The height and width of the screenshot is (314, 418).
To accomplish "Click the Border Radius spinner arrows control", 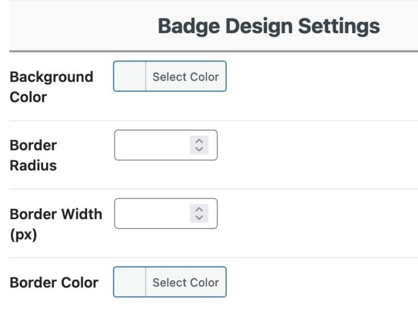I will 199,145.
